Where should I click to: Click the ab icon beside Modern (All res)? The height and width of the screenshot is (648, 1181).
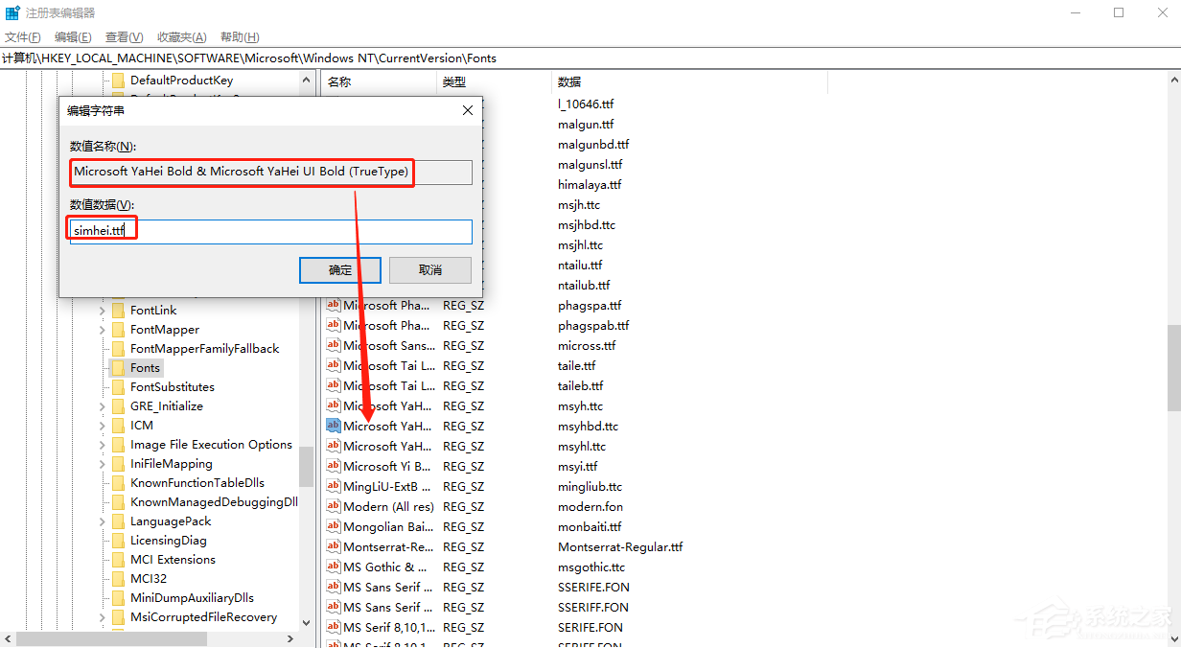[332, 505]
